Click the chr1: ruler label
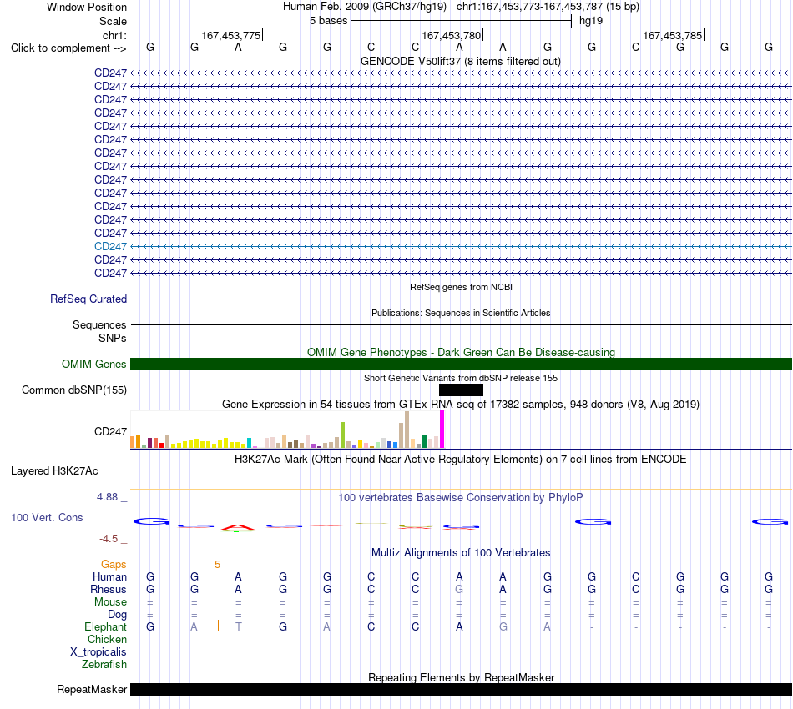 pos(114,35)
